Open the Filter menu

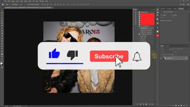[30, 1]
